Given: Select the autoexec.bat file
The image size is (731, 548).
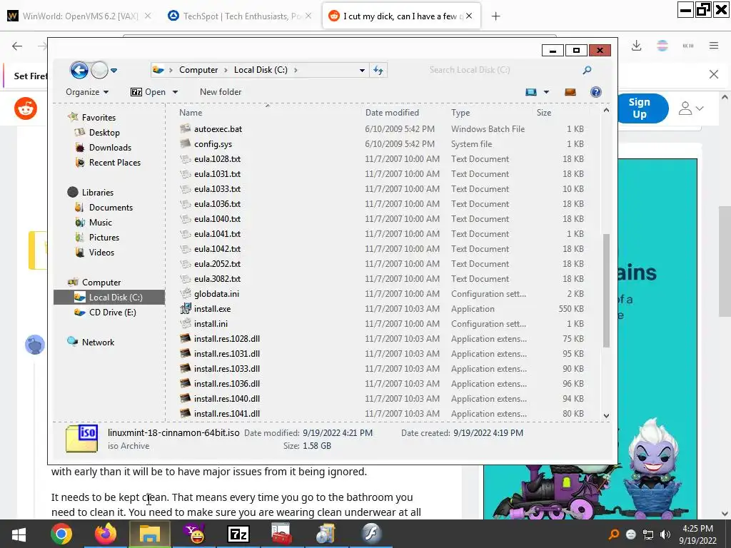Looking at the screenshot, I should [218, 129].
